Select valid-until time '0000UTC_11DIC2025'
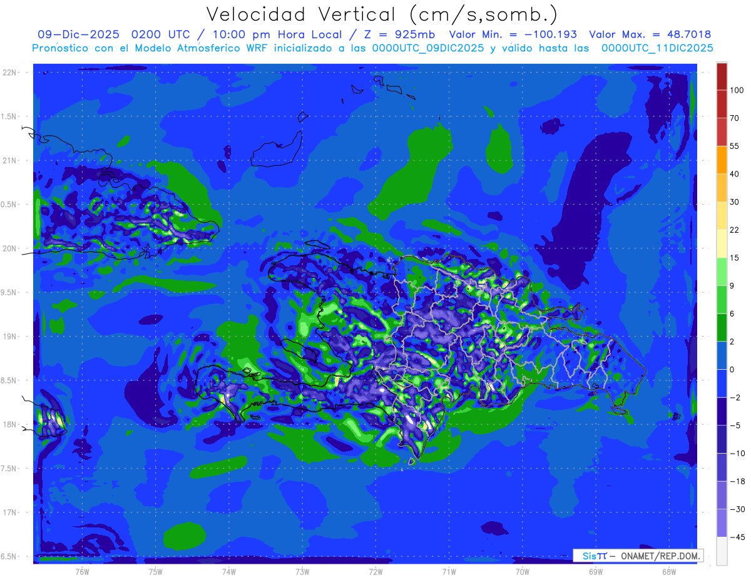This screenshot has height=580, width=751. pos(657,48)
